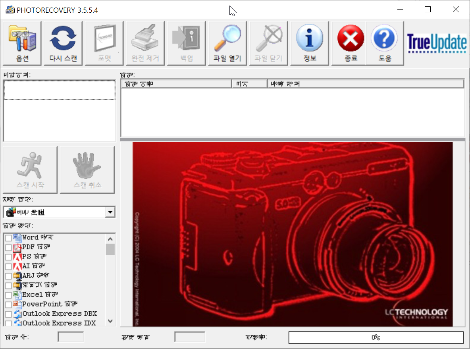Click the PDF file type icon
The image size is (470, 349).
tap(17, 247)
